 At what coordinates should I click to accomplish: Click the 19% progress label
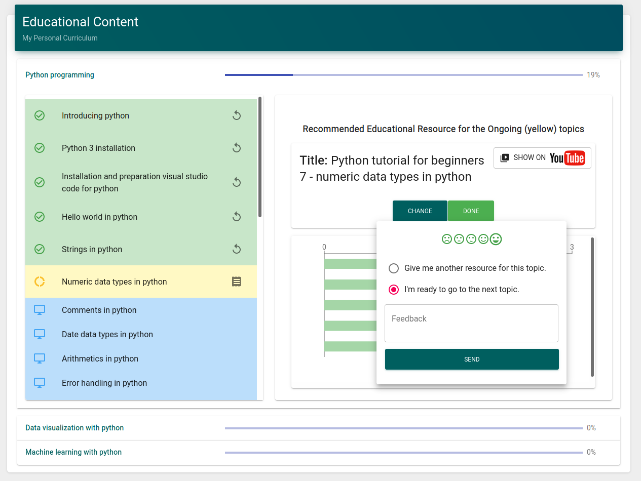(593, 75)
